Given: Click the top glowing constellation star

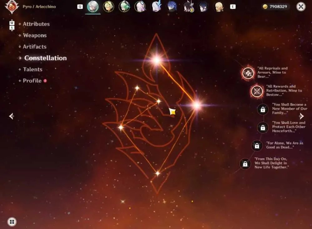Looking at the screenshot, I should [x=157, y=60].
